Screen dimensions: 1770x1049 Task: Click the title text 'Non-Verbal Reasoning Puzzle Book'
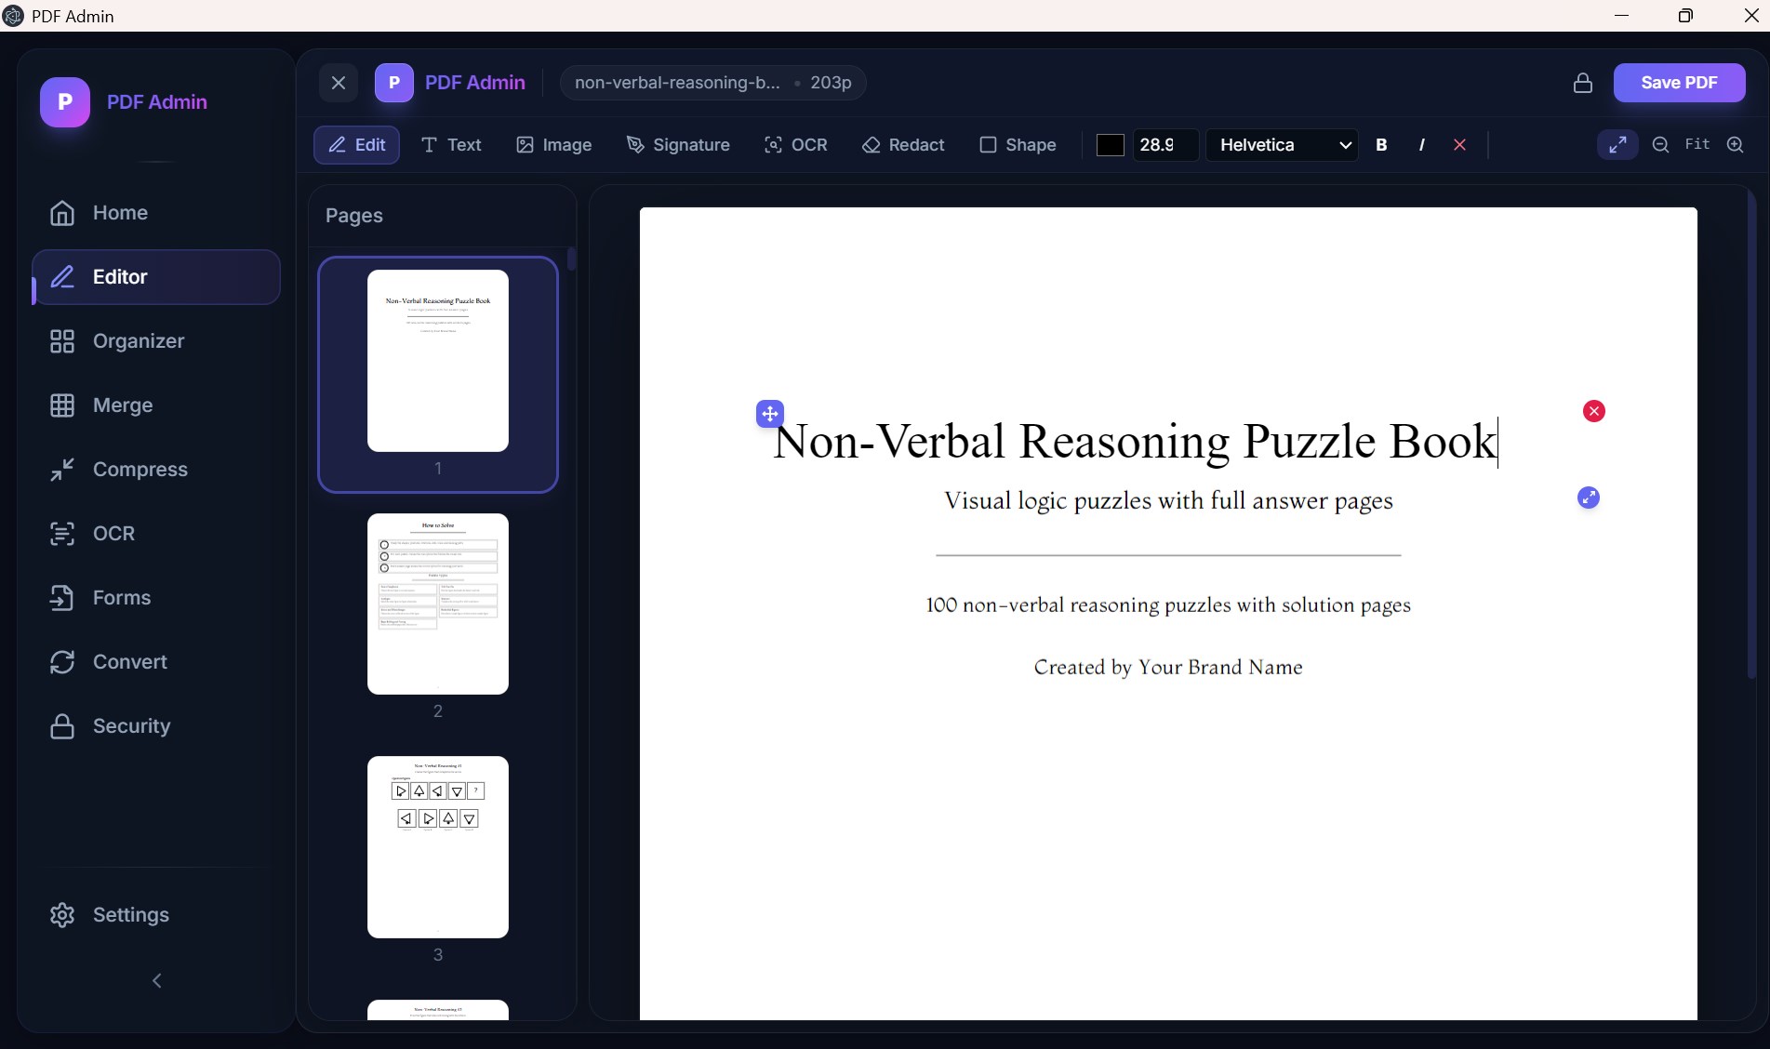1135,442
